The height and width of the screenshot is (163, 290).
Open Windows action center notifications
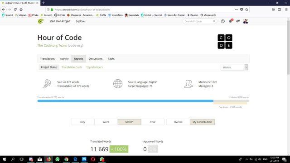tap(285, 159)
